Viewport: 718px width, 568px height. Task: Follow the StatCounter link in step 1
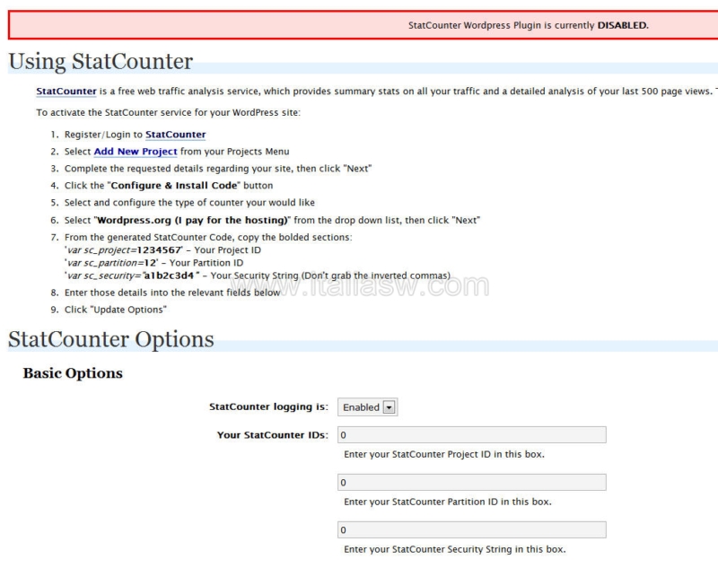tap(175, 135)
